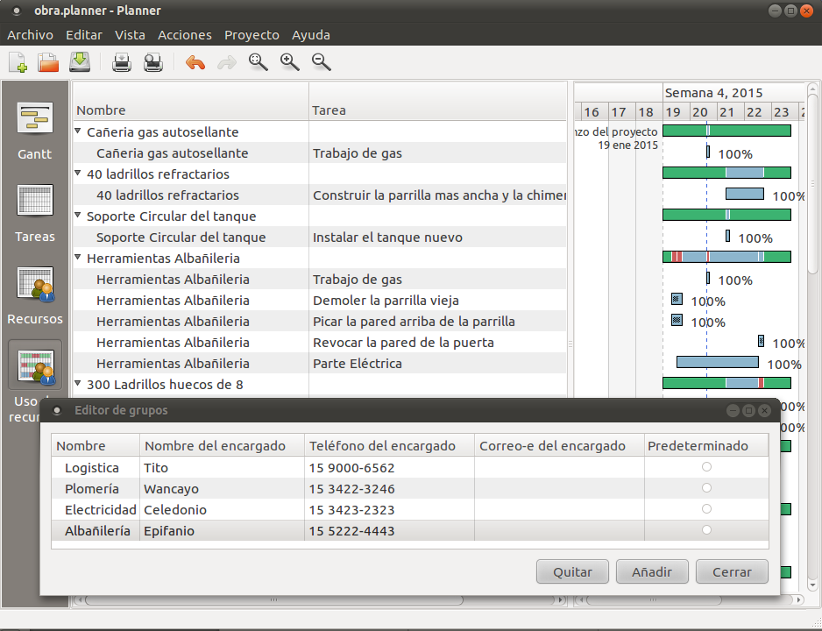822x631 pixels.
Task: Select default radio for Plomería group
Action: 706,488
